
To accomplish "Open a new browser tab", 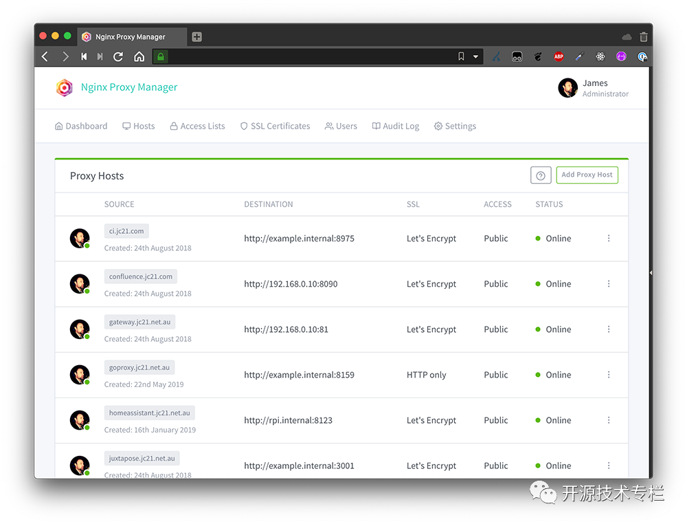I will (x=196, y=37).
